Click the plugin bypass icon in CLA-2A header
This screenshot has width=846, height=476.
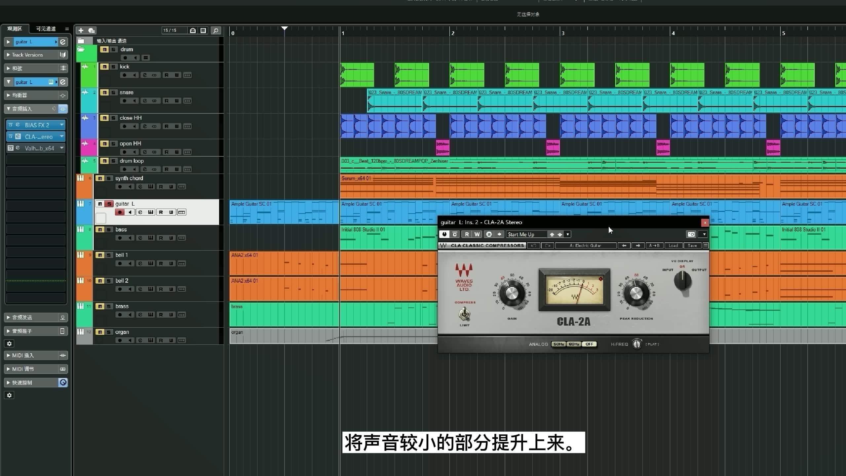(455, 234)
